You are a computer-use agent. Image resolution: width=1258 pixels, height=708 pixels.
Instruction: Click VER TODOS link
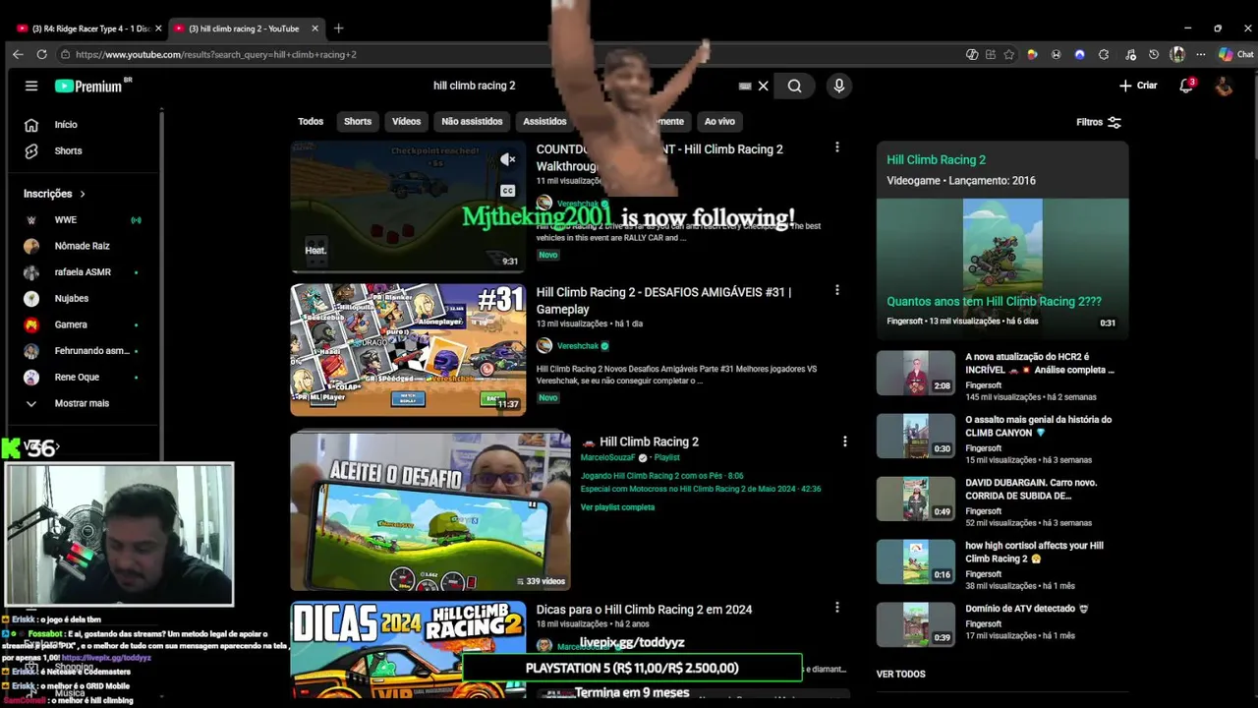pos(900,675)
